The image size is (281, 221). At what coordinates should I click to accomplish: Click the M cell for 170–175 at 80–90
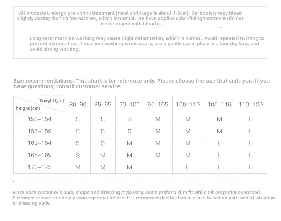tap(78, 167)
